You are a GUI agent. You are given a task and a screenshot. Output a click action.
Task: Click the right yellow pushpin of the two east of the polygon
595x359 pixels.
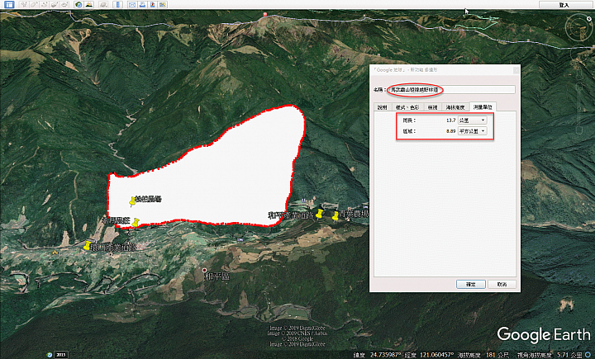[x=335, y=216]
